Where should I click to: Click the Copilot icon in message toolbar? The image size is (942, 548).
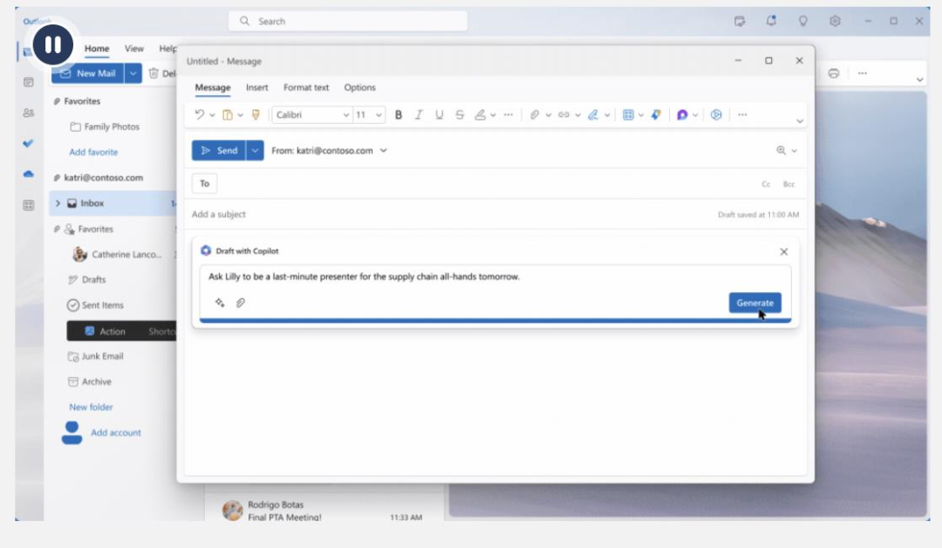click(x=682, y=115)
